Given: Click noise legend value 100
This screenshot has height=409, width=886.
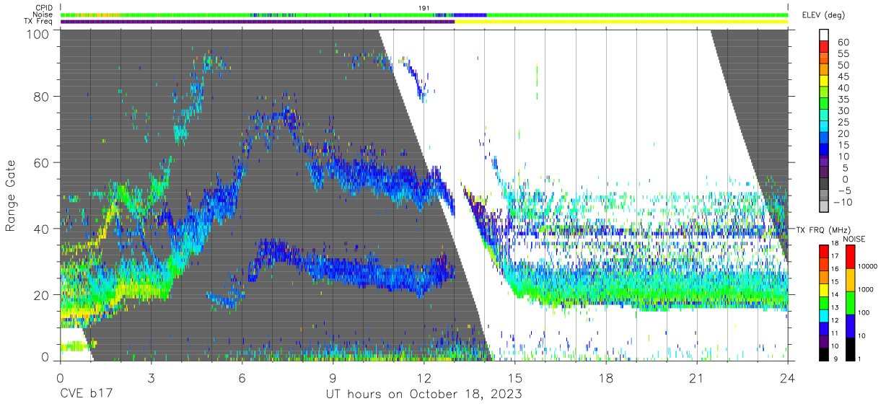Looking at the screenshot, I should point(862,313).
